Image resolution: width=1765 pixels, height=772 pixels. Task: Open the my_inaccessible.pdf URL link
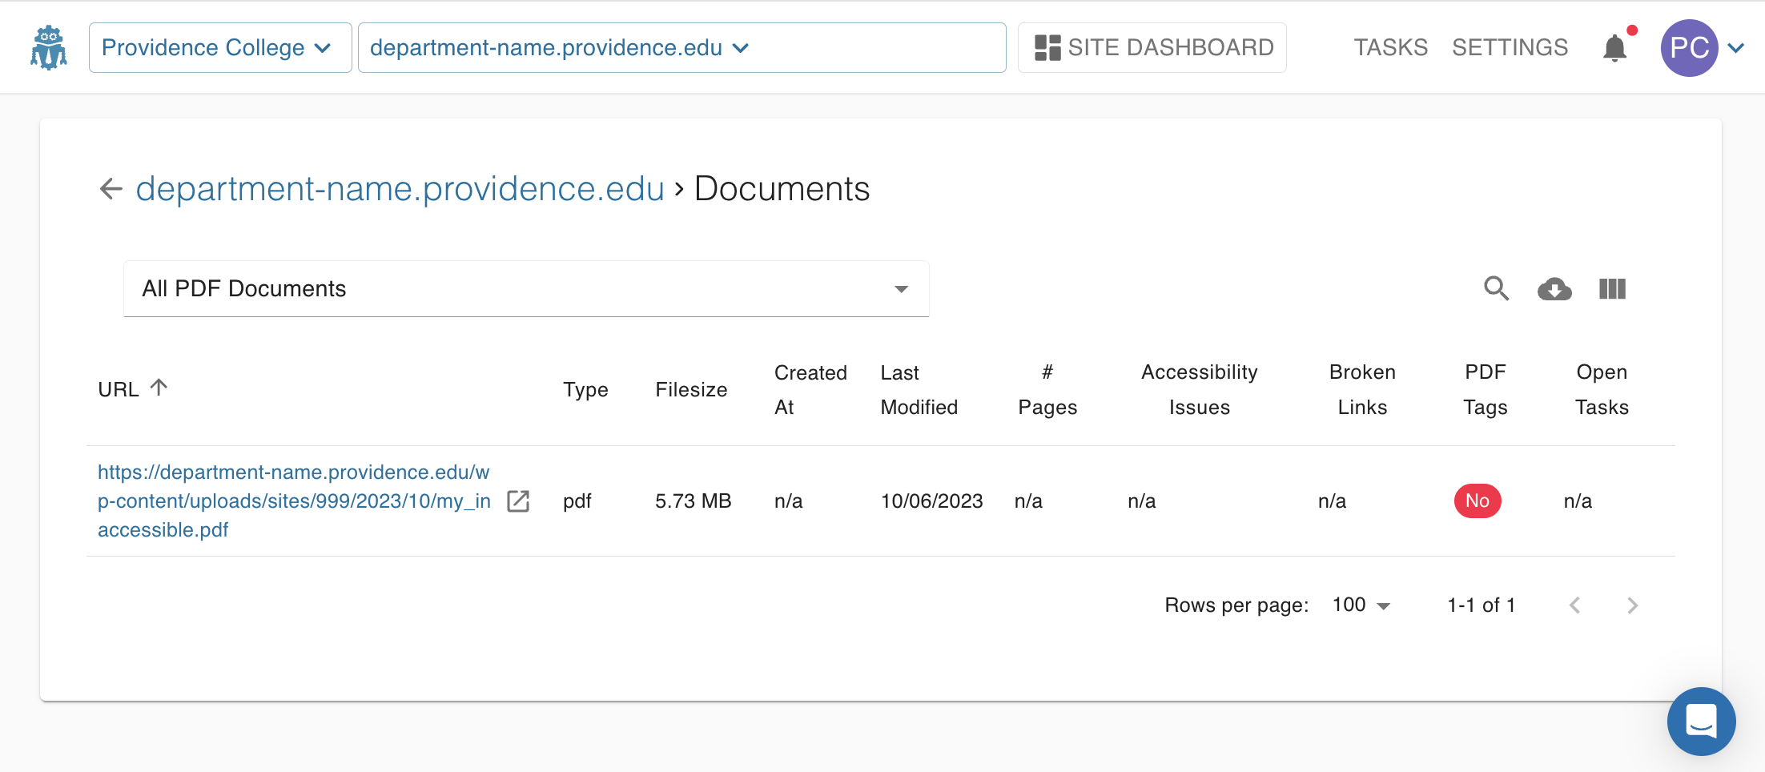coord(294,501)
